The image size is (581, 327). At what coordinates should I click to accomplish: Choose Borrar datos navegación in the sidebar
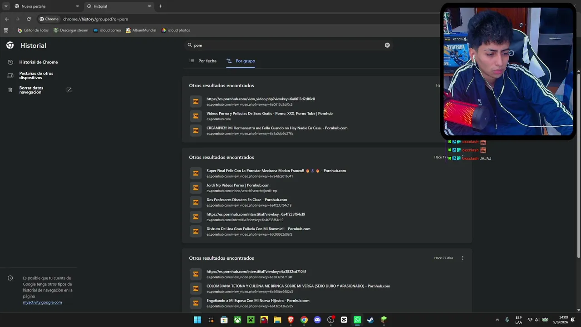pyautogui.click(x=31, y=90)
